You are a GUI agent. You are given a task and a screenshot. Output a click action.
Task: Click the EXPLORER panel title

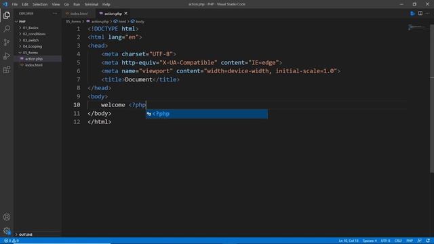26,14
